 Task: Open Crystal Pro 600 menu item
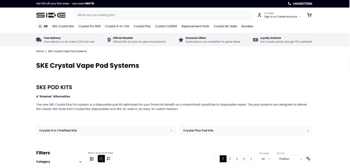pyautogui.click(x=90, y=26)
